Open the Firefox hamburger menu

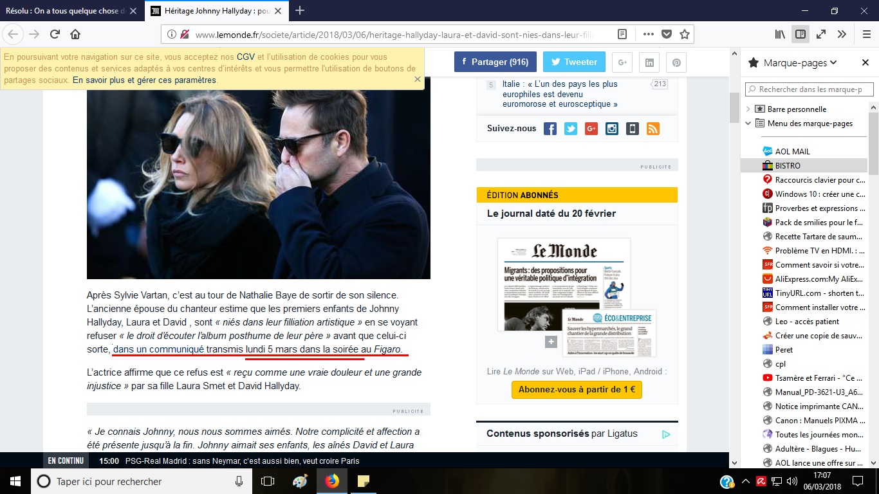coord(866,34)
